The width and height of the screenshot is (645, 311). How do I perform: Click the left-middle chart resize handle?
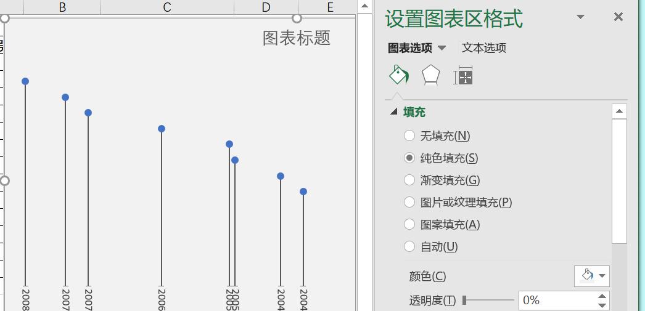click(4, 181)
